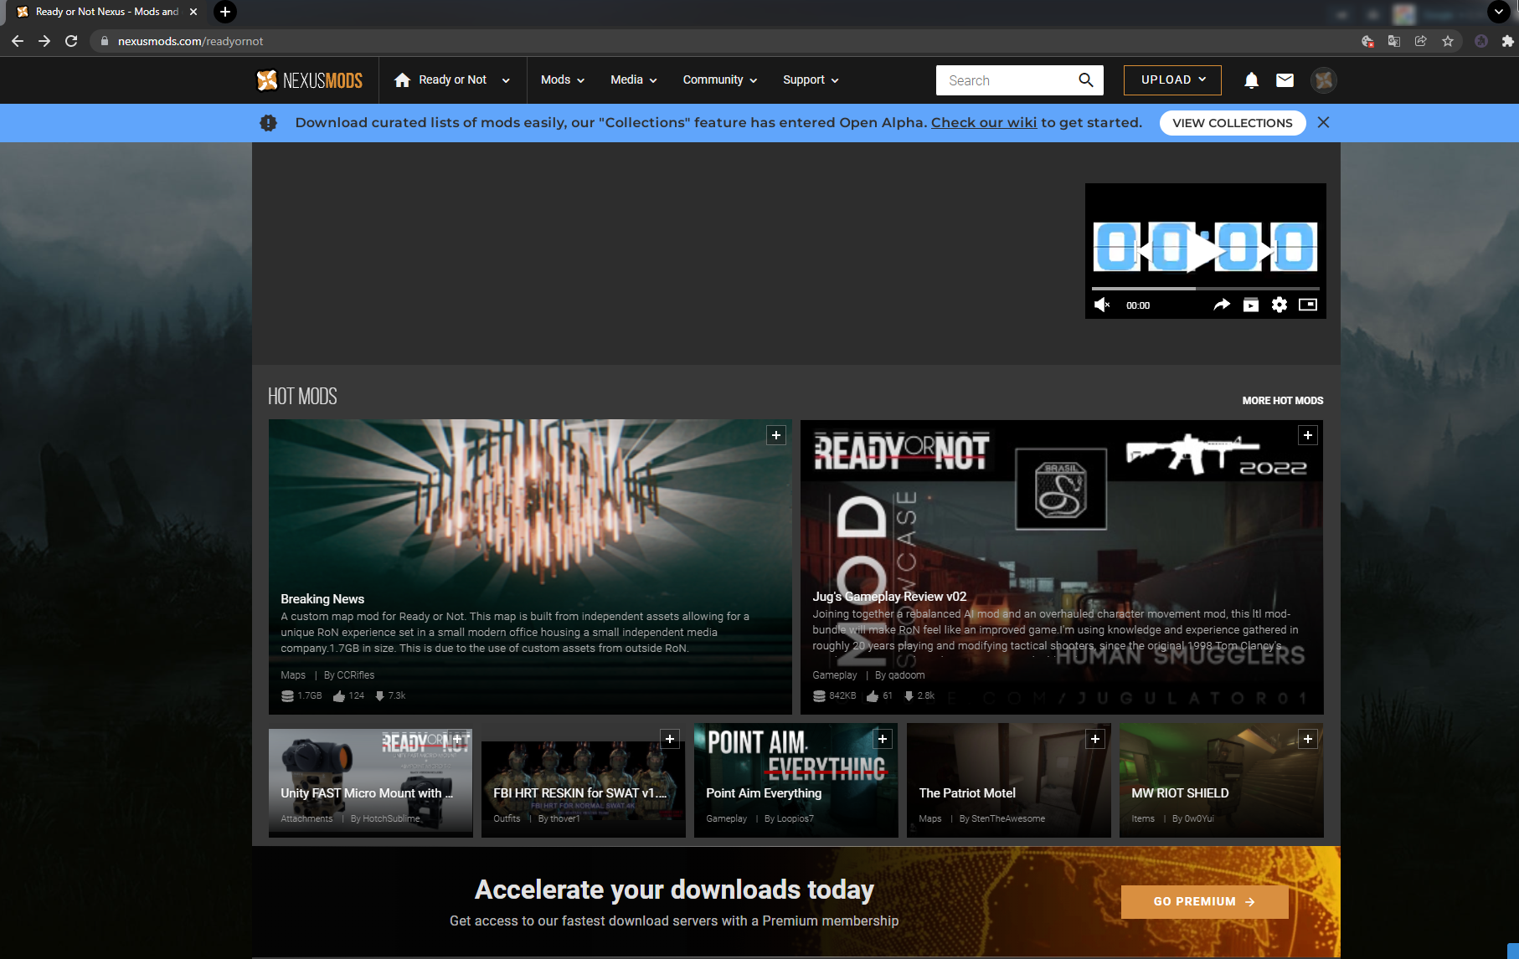The image size is (1519, 959).
Task: Open the tab search dropdown arrow
Action: tap(1499, 12)
